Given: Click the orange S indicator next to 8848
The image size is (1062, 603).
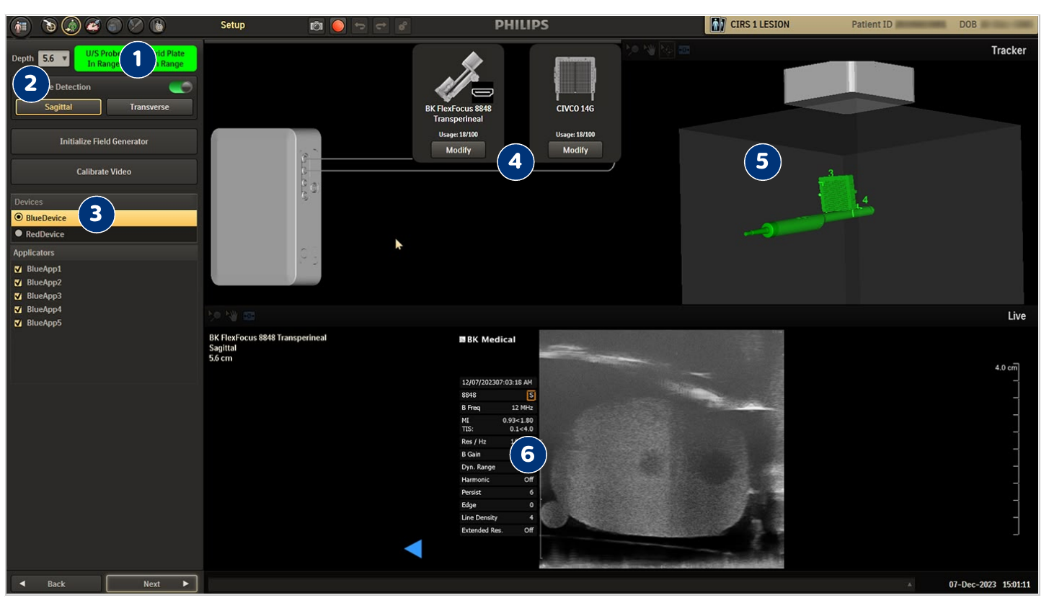Looking at the screenshot, I should [x=531, y=396].
